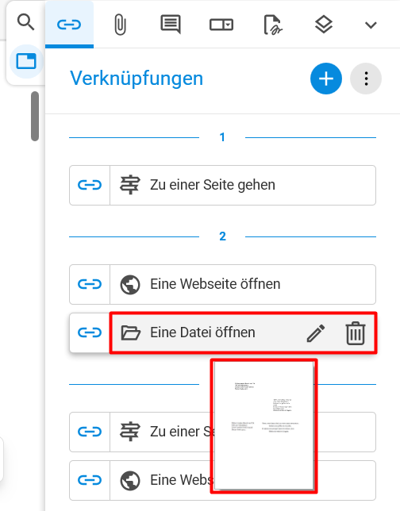Click the vertical scrollbar handle
The width and height of the screenshot is (400, 511).
pos(35,117)
